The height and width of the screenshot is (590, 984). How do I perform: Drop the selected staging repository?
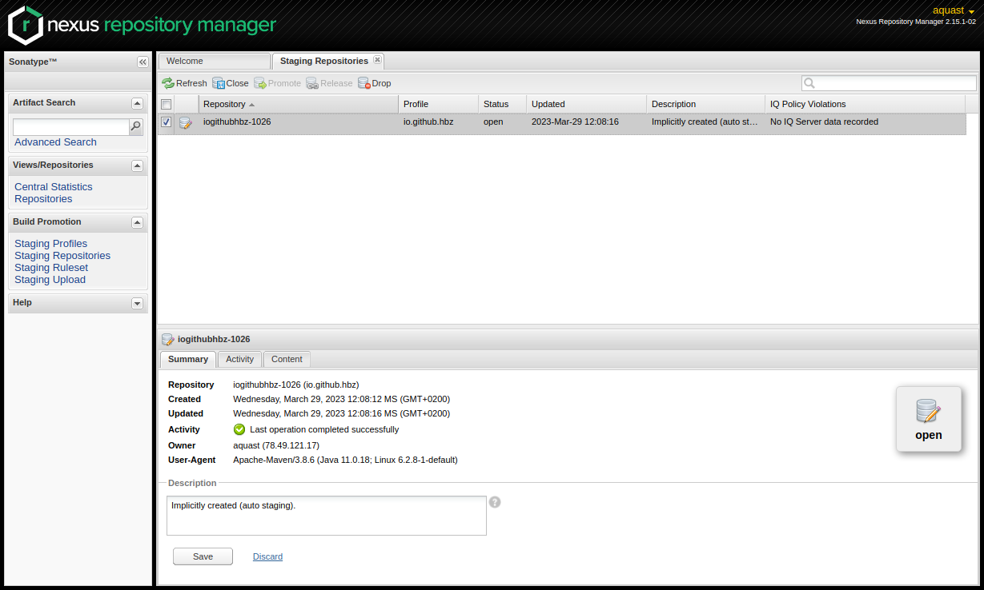click(375, 83)
